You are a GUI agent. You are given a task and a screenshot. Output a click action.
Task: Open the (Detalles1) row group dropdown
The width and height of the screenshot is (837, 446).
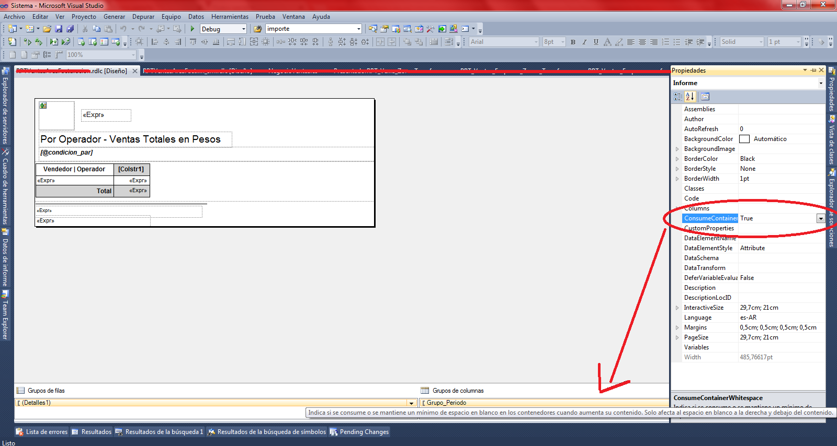pos(412,403)
